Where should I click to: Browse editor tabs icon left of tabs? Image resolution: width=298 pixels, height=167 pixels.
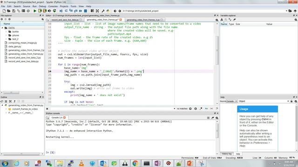pyautogui.click(x=47, y=20)
